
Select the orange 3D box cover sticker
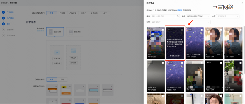[x=52, y=90]
